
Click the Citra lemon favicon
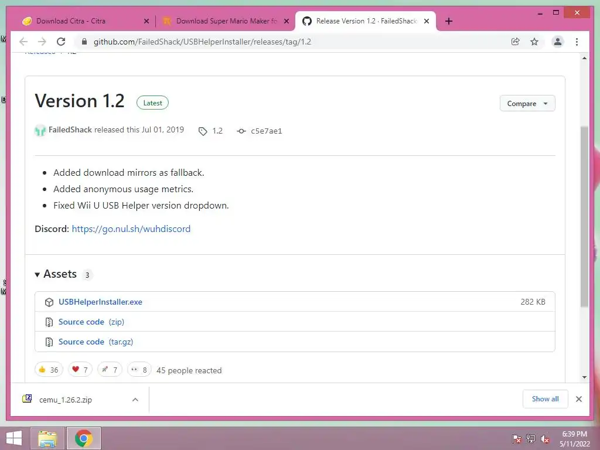click(27, 21)
